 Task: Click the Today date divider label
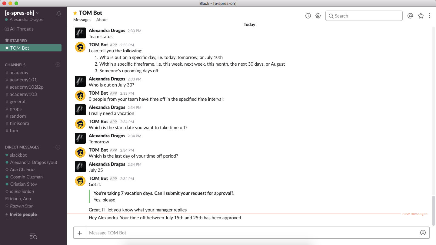pyautogui.click(x=249, y=24)
